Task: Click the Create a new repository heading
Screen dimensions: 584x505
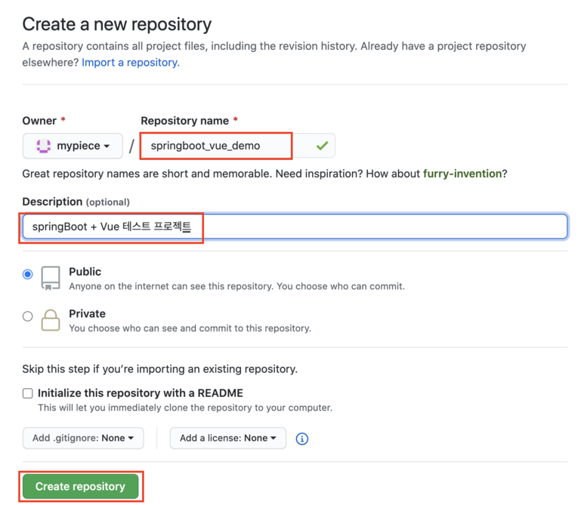Action: click(x=117, y=25)
